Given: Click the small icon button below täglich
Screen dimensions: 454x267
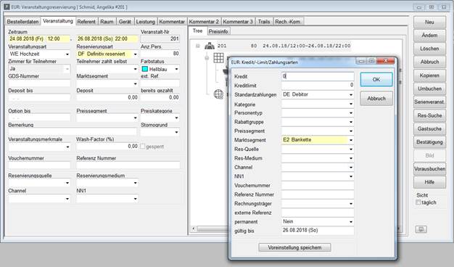Looking at the screenshot, I should [421, 229].
